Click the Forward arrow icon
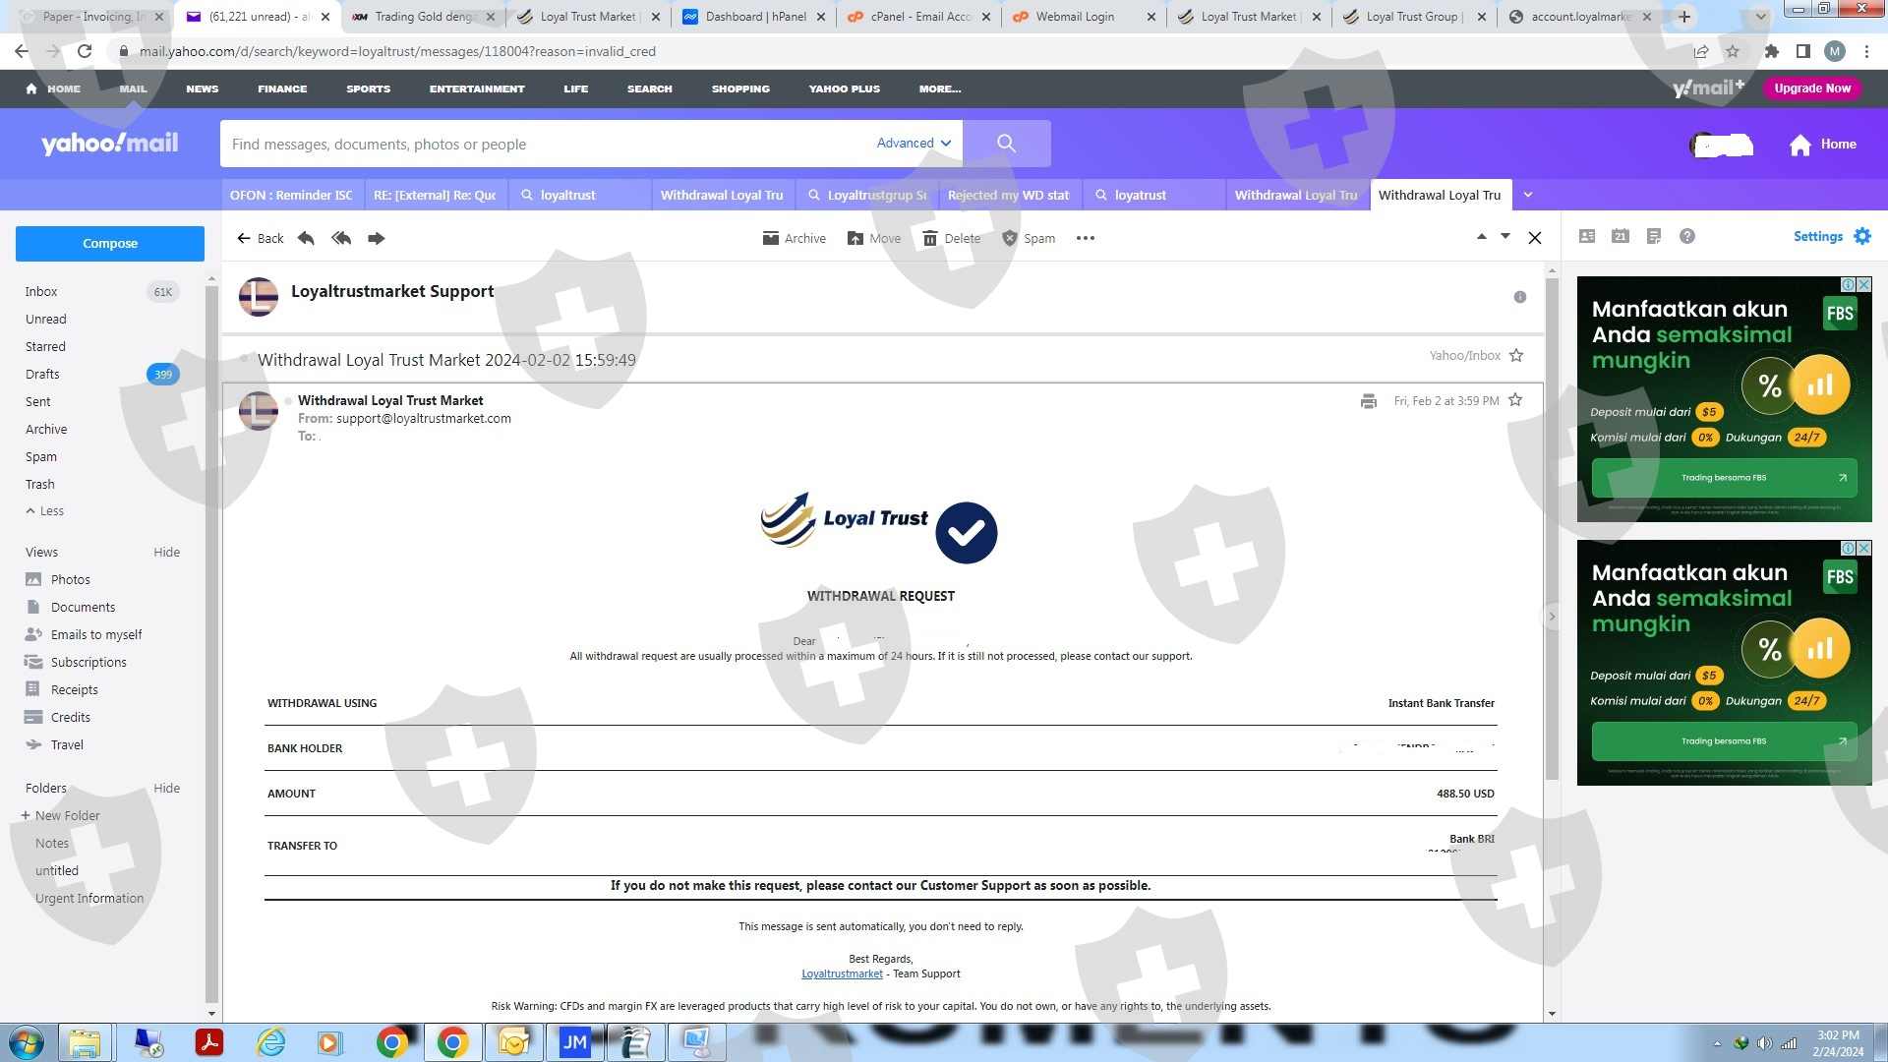 coord(376,238)
